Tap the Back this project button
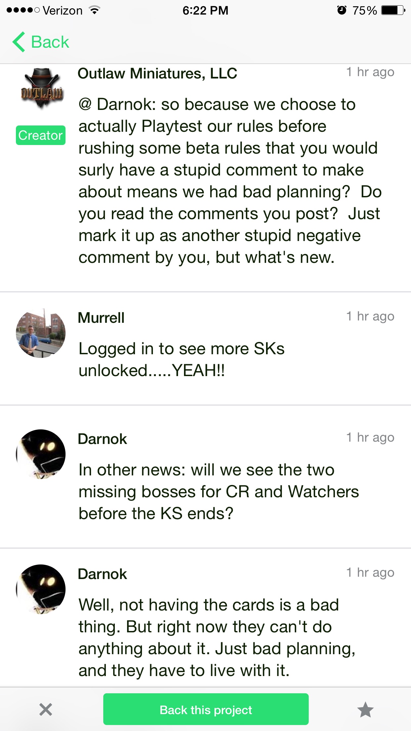Viewport: 411px width, 731px height. click(206, 709)
